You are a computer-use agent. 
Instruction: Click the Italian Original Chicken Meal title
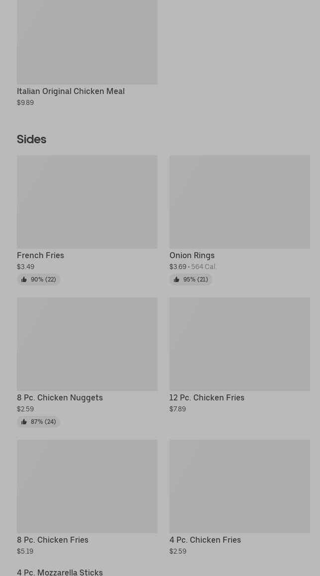tap(71, 91)
